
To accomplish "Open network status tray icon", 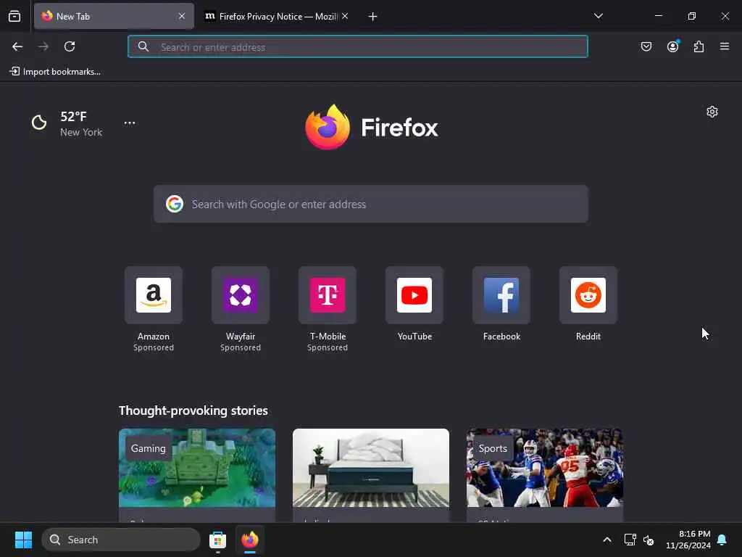I will pyautogui.click(x=630, y=540).
